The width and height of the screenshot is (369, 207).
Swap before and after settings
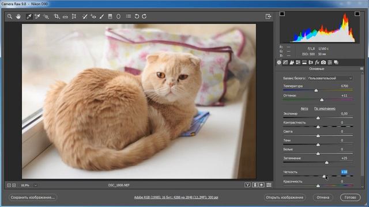255,185
